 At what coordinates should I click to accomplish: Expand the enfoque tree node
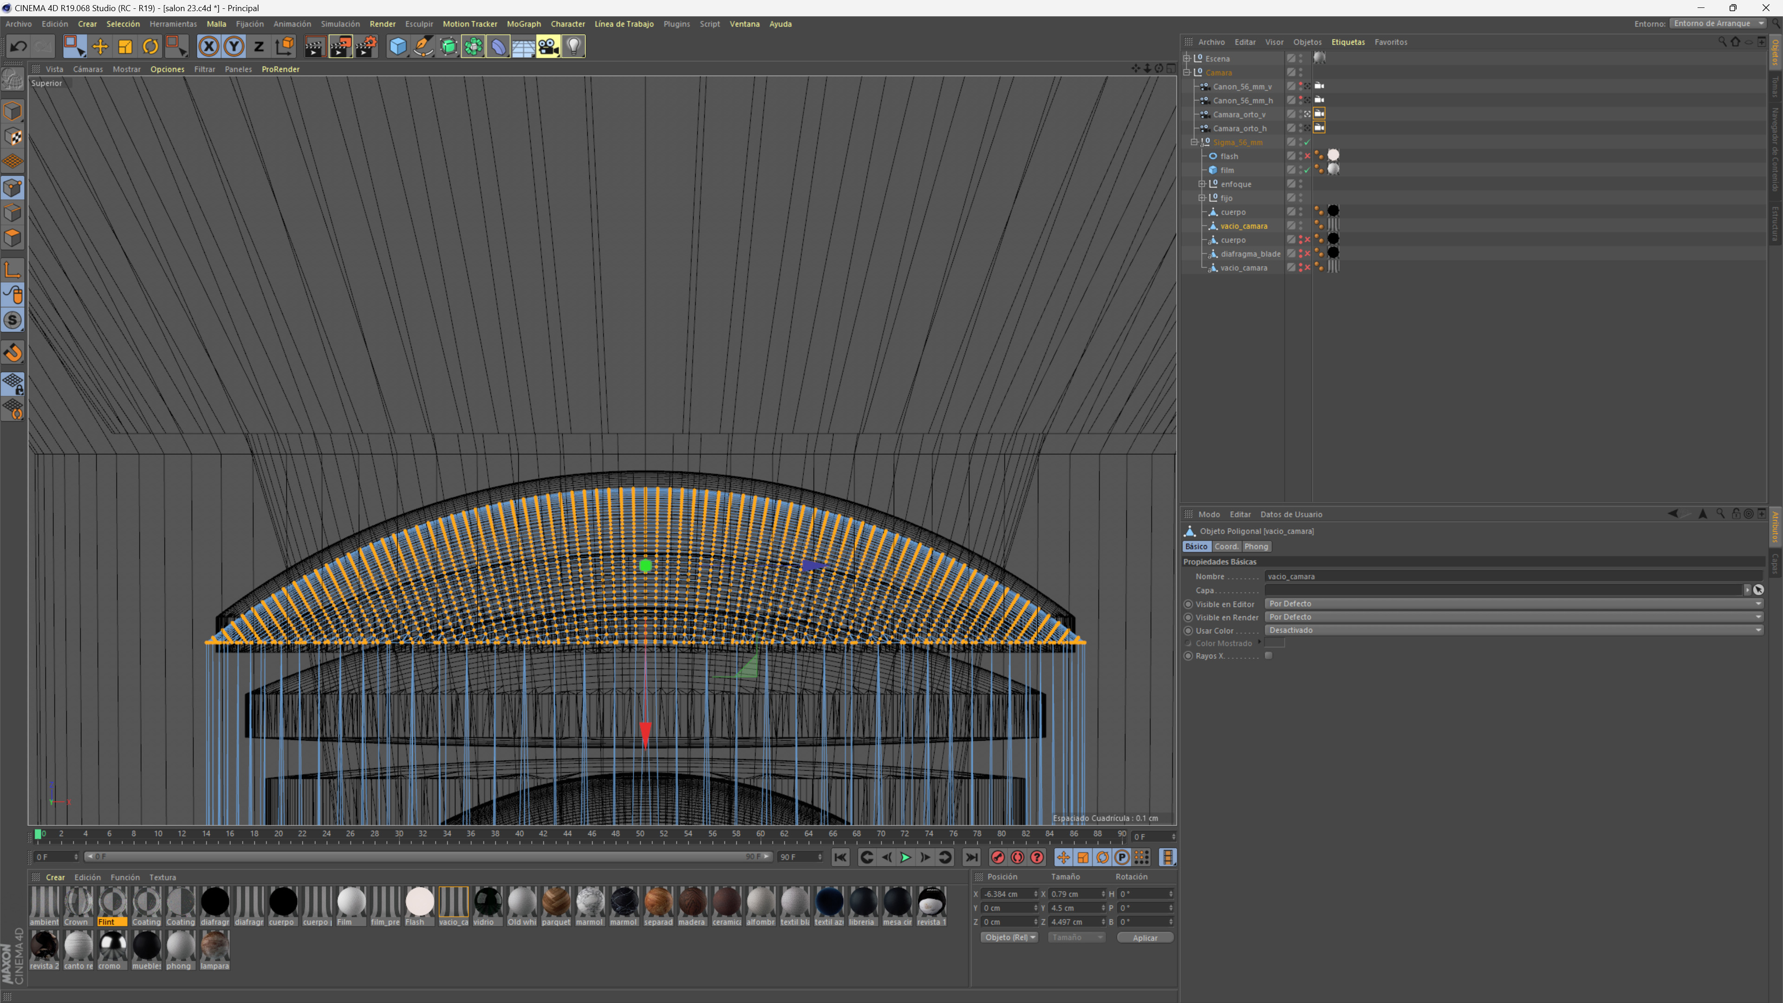(x=1202, y=184)
